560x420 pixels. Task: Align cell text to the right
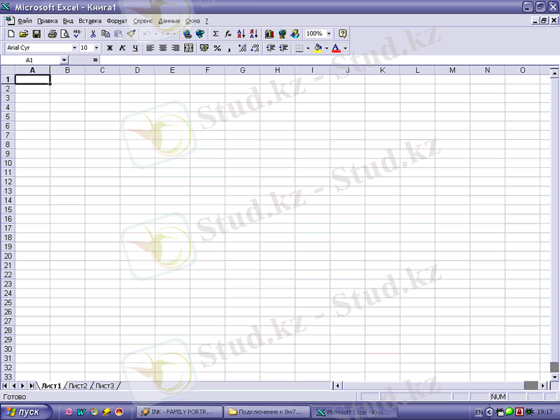tap(176, 48)
